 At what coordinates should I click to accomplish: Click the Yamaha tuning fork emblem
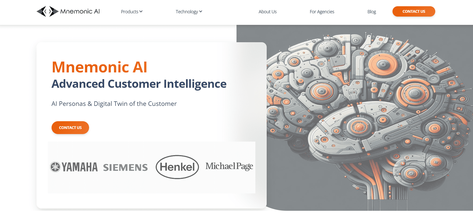point(55,167)
